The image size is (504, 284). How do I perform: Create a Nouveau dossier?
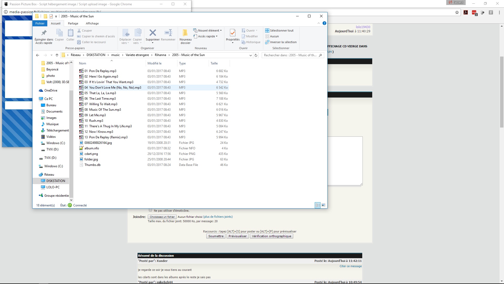coord(185,37)
